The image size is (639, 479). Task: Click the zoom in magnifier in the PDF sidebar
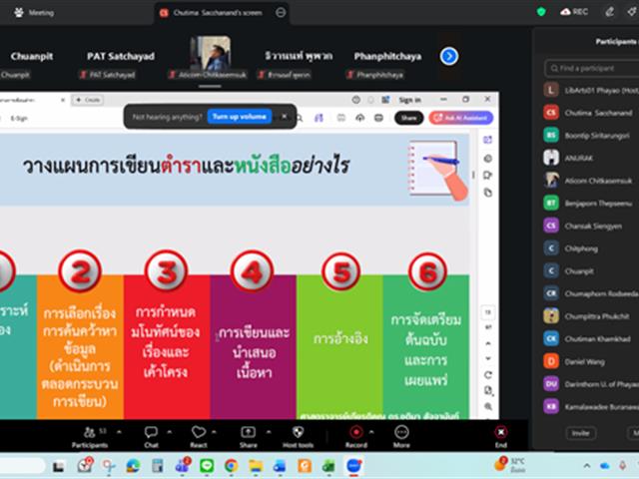(488, 406)
